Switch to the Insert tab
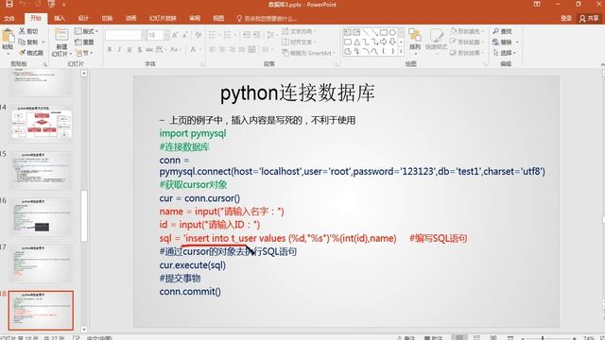The height and width of the screenshot is (340, 605). click(x=60, y=18)
